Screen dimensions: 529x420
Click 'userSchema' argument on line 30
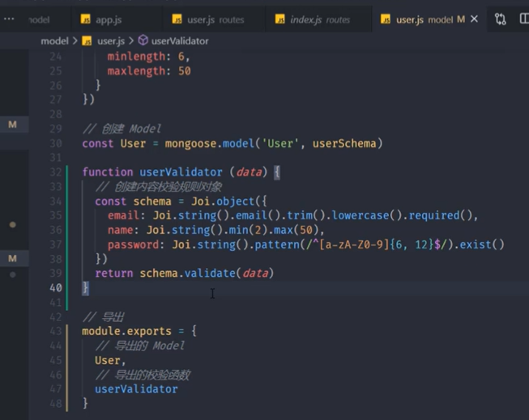[344, 143]
